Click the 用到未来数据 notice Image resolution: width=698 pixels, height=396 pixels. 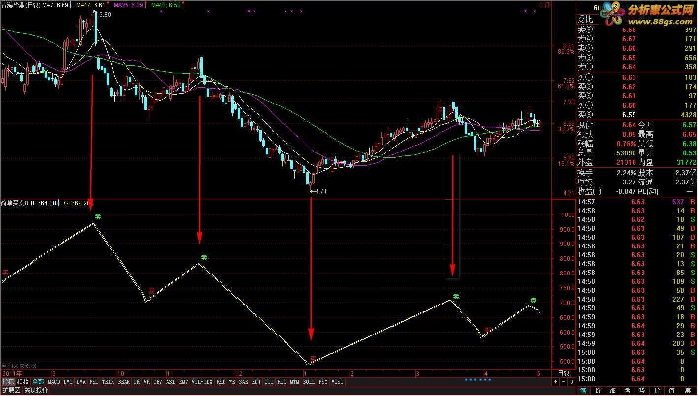click(x=19, y=366)
